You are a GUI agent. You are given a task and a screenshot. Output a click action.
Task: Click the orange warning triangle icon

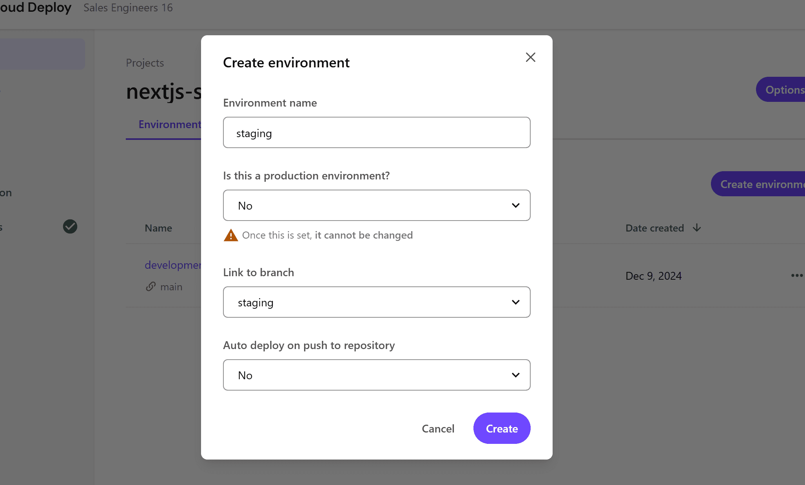[231, 235]
